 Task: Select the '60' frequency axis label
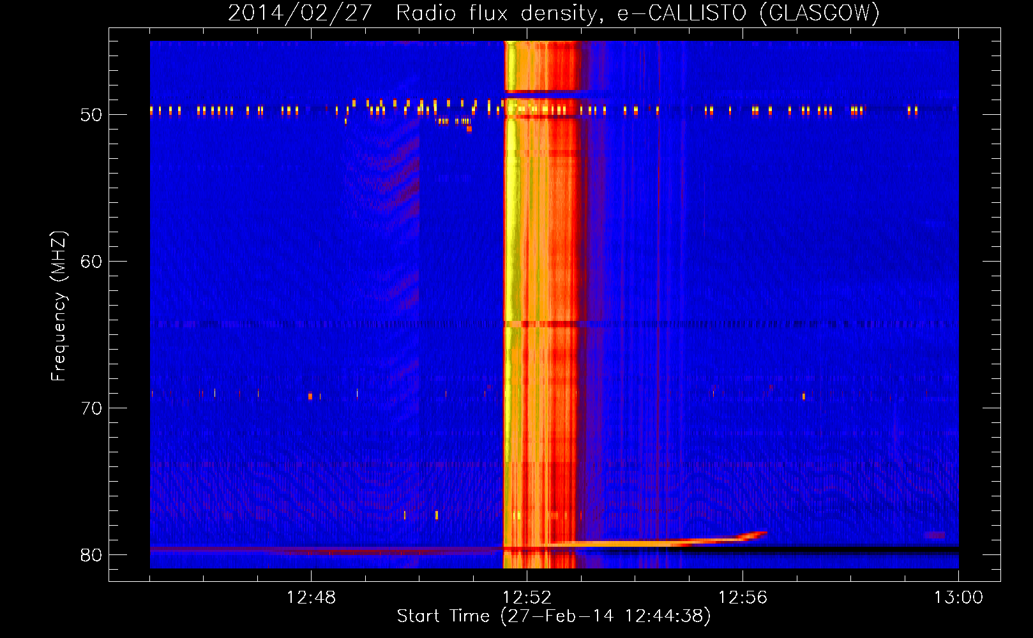pos(91,262)
